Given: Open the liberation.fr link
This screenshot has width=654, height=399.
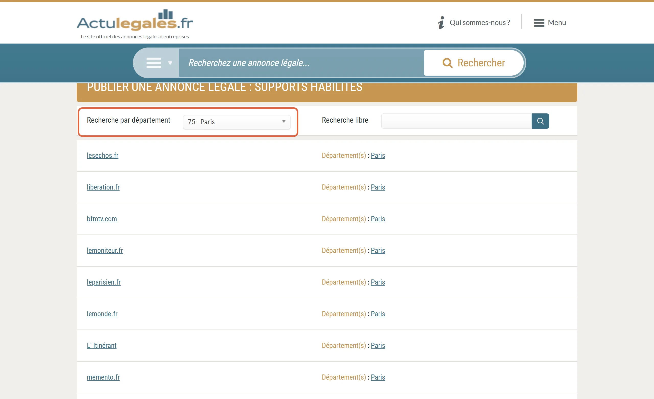Looking at the screenshot, I should pyautogui.click(x=103, y=187).
